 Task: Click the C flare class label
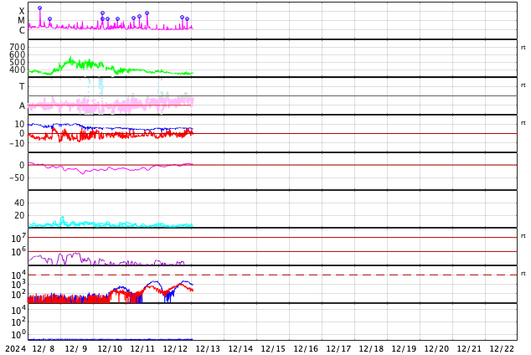coord(22,31)
